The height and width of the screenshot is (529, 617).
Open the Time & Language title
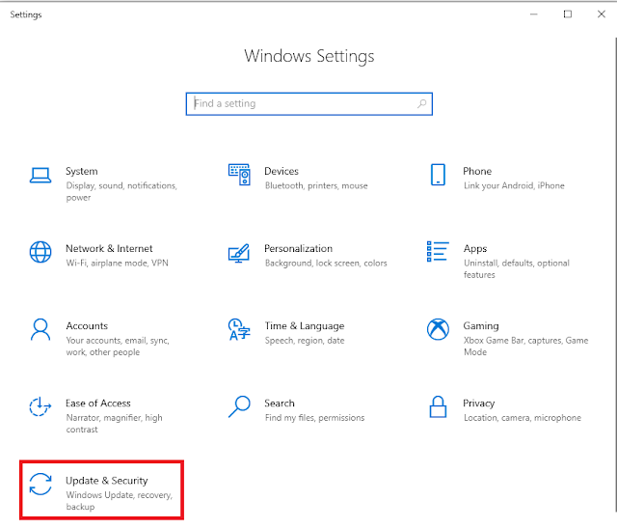pos(305,326)
